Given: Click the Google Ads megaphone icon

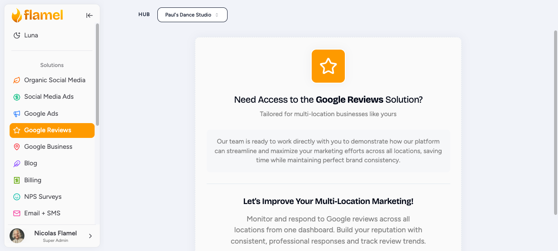Looking at the screenshot, I should tap(17, 114).
